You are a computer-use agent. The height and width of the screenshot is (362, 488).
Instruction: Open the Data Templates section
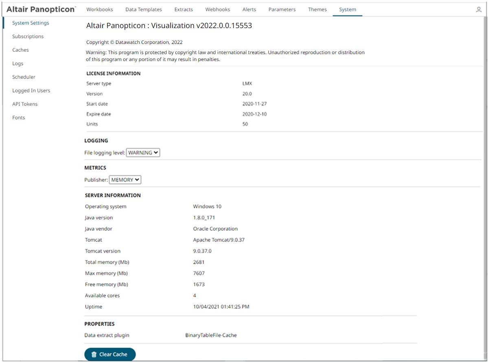pyautogui.click(x=143, y=9)
